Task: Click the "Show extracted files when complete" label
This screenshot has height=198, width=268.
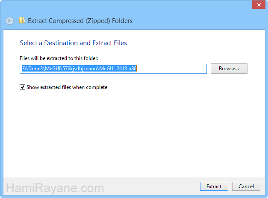Action: coord(67,87)
